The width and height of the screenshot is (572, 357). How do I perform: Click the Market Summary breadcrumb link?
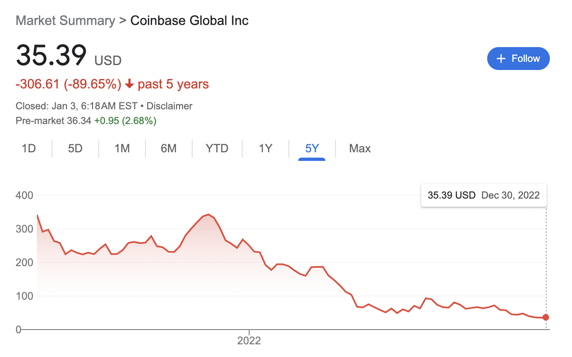(x=65, y=20)
